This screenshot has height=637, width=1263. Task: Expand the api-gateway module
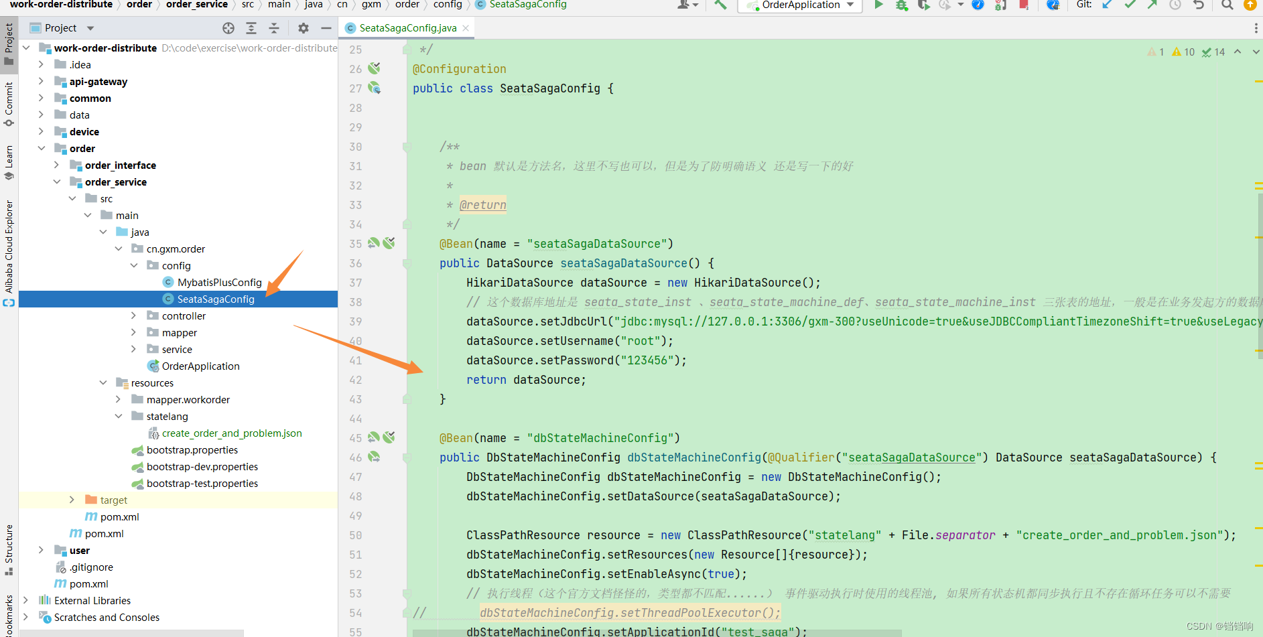(41, 81)
